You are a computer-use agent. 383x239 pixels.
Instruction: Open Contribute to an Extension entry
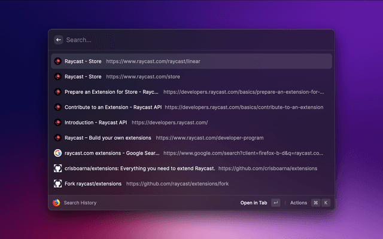[191, 107]
